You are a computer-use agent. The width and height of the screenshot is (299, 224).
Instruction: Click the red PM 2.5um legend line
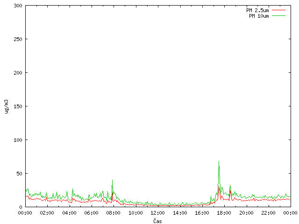278,10
